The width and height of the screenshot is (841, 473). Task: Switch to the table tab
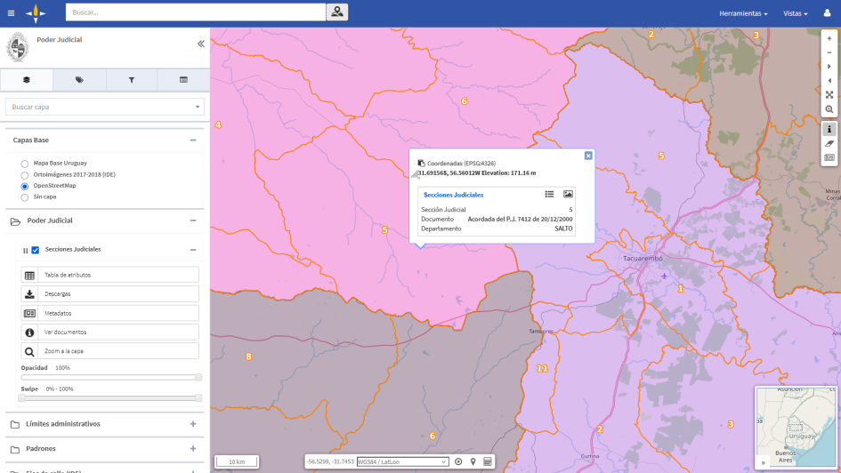tap(183, 80)
